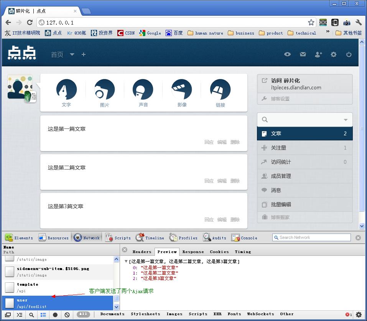This screenshot has width=367, height=321.
Task: Create a new 声音 audio post
Action: click(143, 93)
